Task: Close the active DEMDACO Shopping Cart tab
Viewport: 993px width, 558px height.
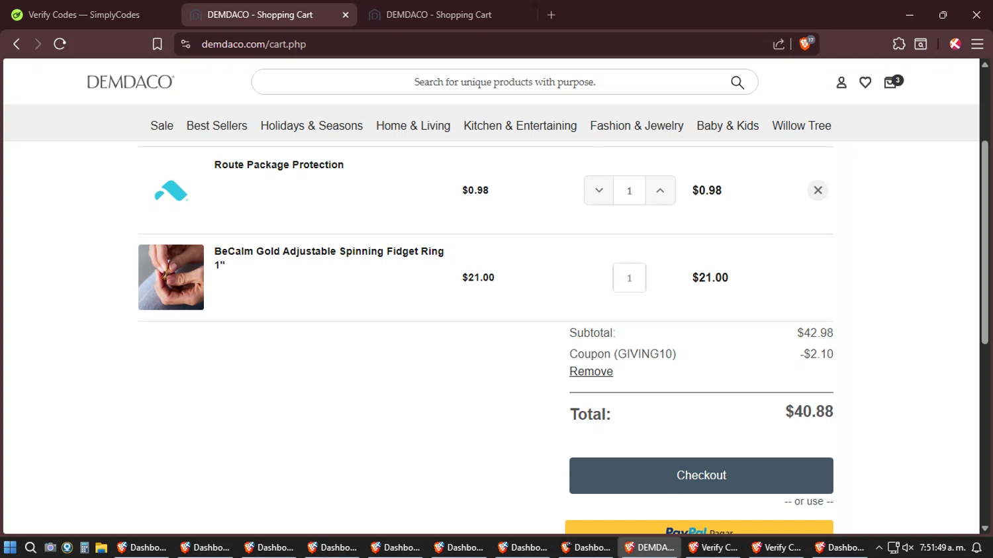Action: (x=345, y=15)
